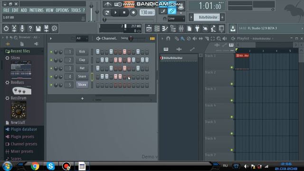Open the EDIT menu
The image size is (304, 171).
pos(15,10)
